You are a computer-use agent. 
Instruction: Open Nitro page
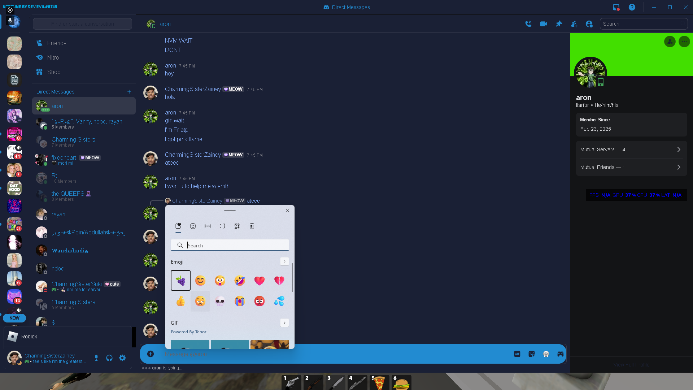(x=53, y=57)
